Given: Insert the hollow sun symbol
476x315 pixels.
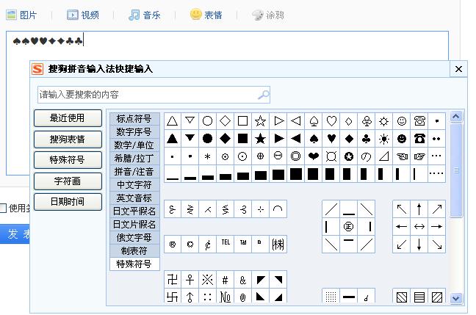Looking at the screenshot, I should pos(384,121).
